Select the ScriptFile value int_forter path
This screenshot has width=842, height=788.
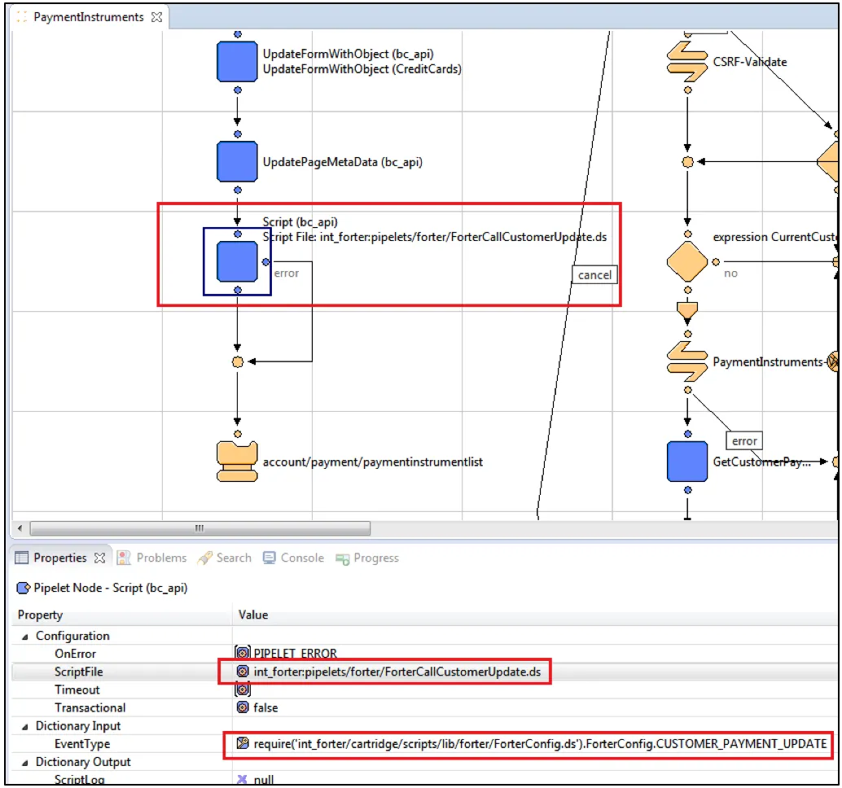tap(397, 672)
